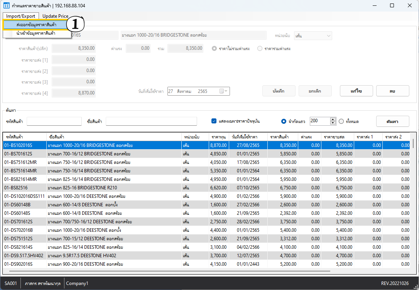Click the แก้ไข edit button

[x=356, y=91]
